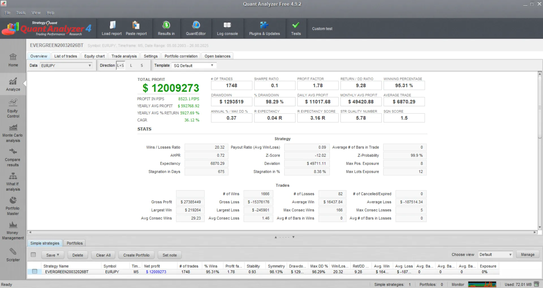Expand the EURJPY Data dropdown

(66, 66)
